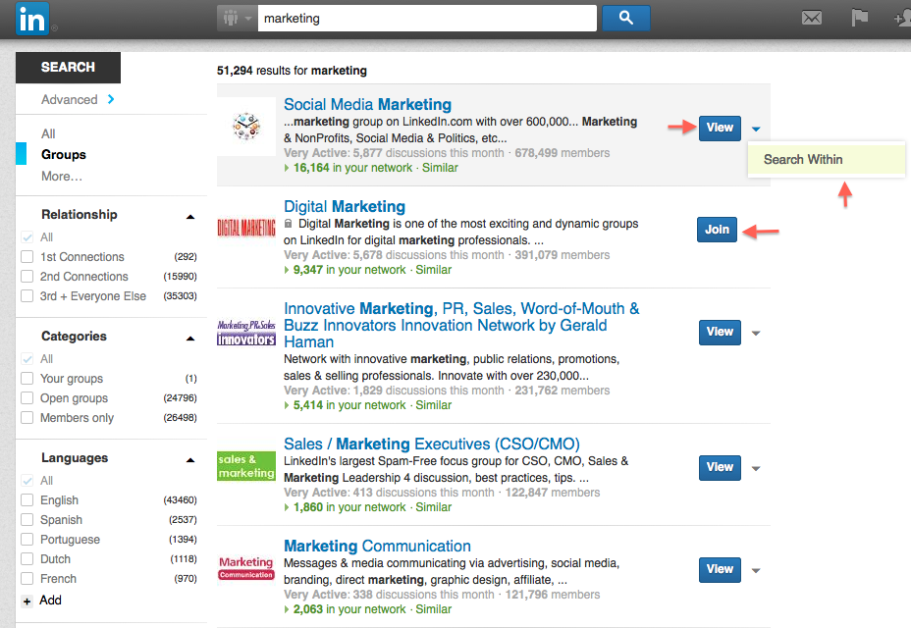
Task: Open Marketing Communication title link
Action: click(377, 547)
